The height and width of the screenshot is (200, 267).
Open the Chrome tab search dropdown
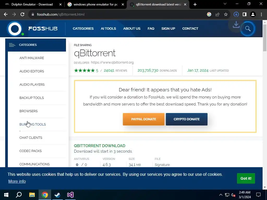pyautogui.click(x=225, y=4)
